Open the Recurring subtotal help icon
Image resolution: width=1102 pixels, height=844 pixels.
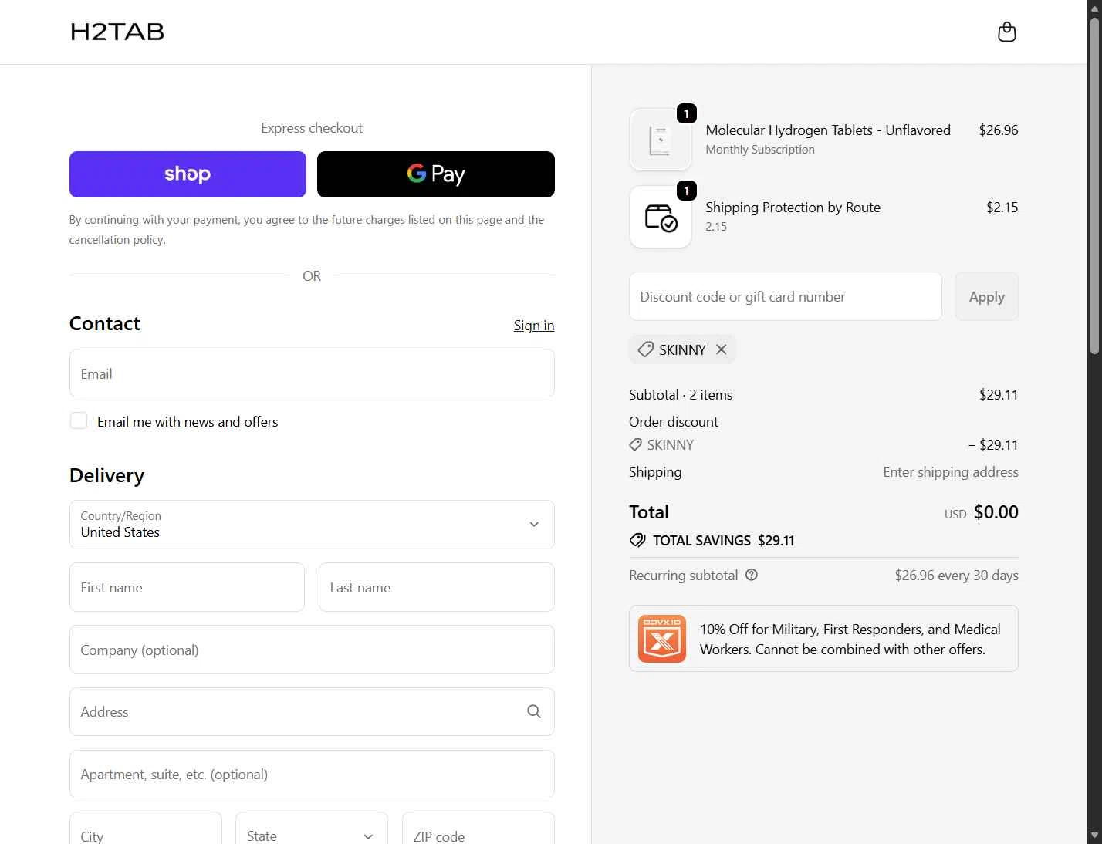[x=752, y=575]
